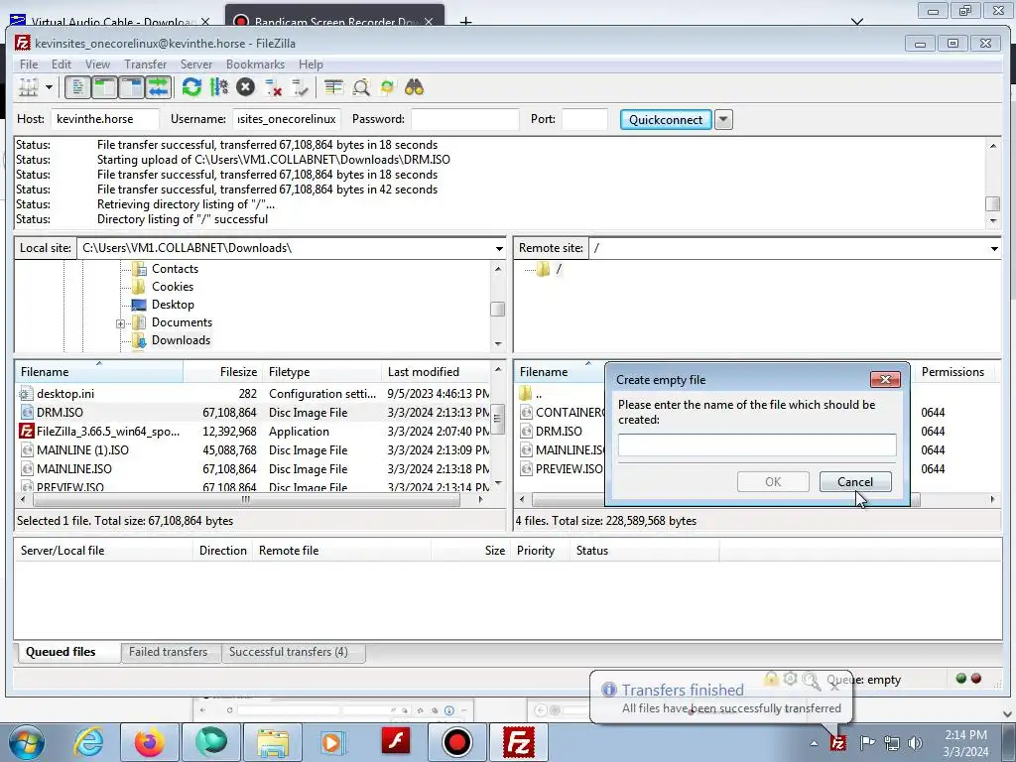Open Firefox from the taskbar
1016x762 pixels.
[149, 742]
